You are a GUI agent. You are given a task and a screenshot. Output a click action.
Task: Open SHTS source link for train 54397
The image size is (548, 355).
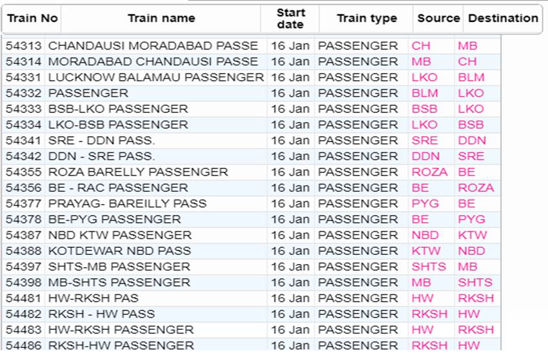tap(429, 267)
